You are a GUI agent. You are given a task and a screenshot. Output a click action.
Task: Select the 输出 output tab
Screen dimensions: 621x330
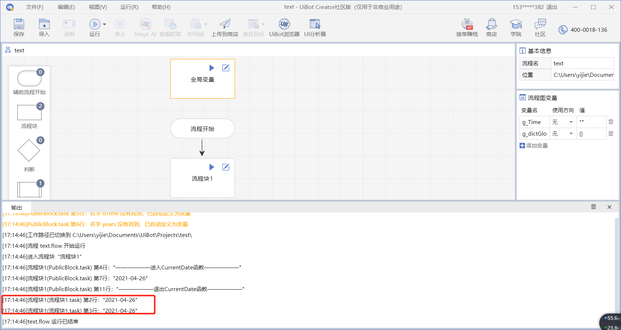coord(17,207)
